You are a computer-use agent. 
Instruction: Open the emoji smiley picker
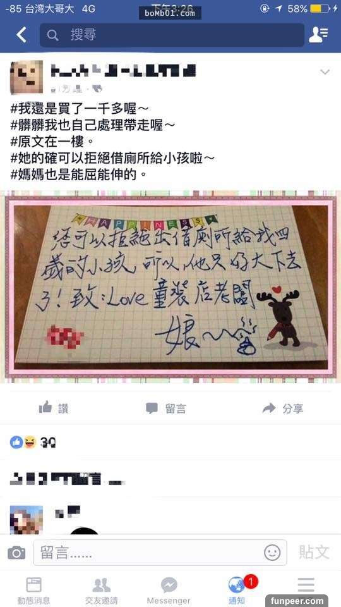[x=272, y=553]
